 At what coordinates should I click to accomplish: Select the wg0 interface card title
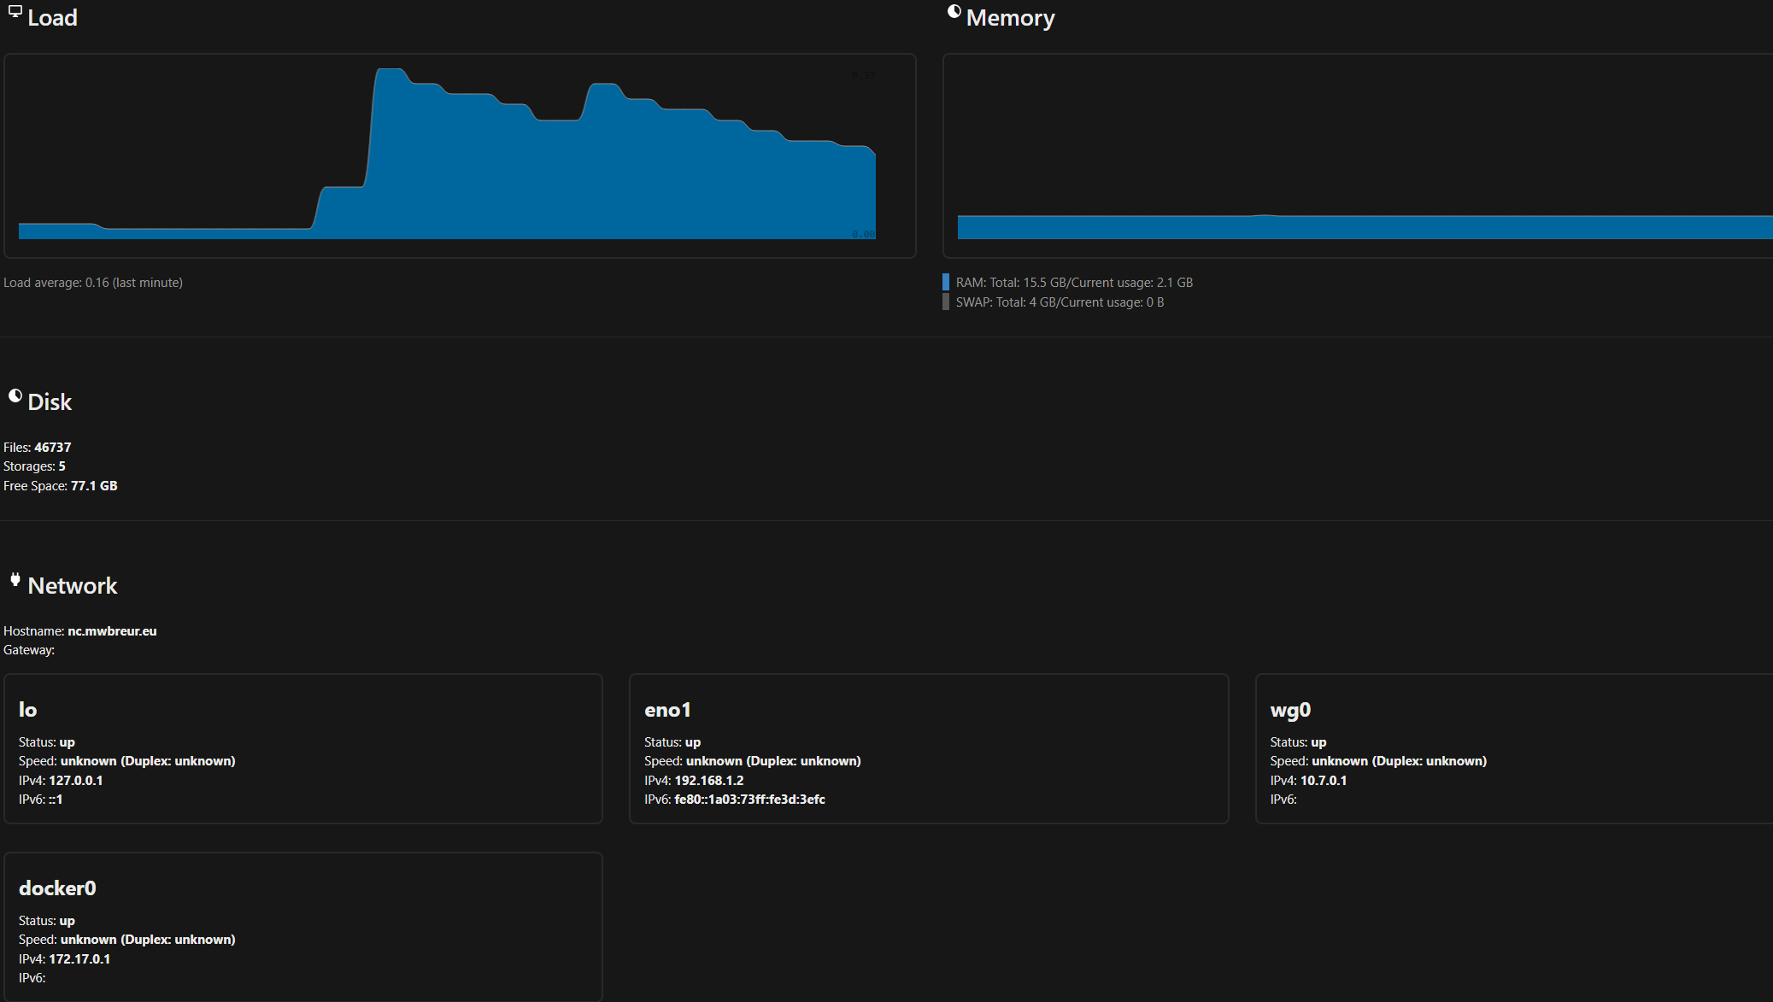[x=1289, y=710]
